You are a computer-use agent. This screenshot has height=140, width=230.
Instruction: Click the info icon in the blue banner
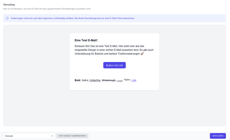tap(7, 18)
